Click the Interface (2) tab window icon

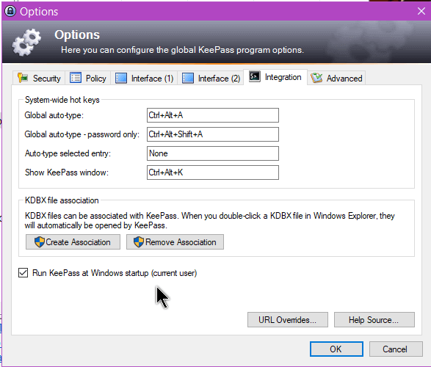tap(188, 78)
